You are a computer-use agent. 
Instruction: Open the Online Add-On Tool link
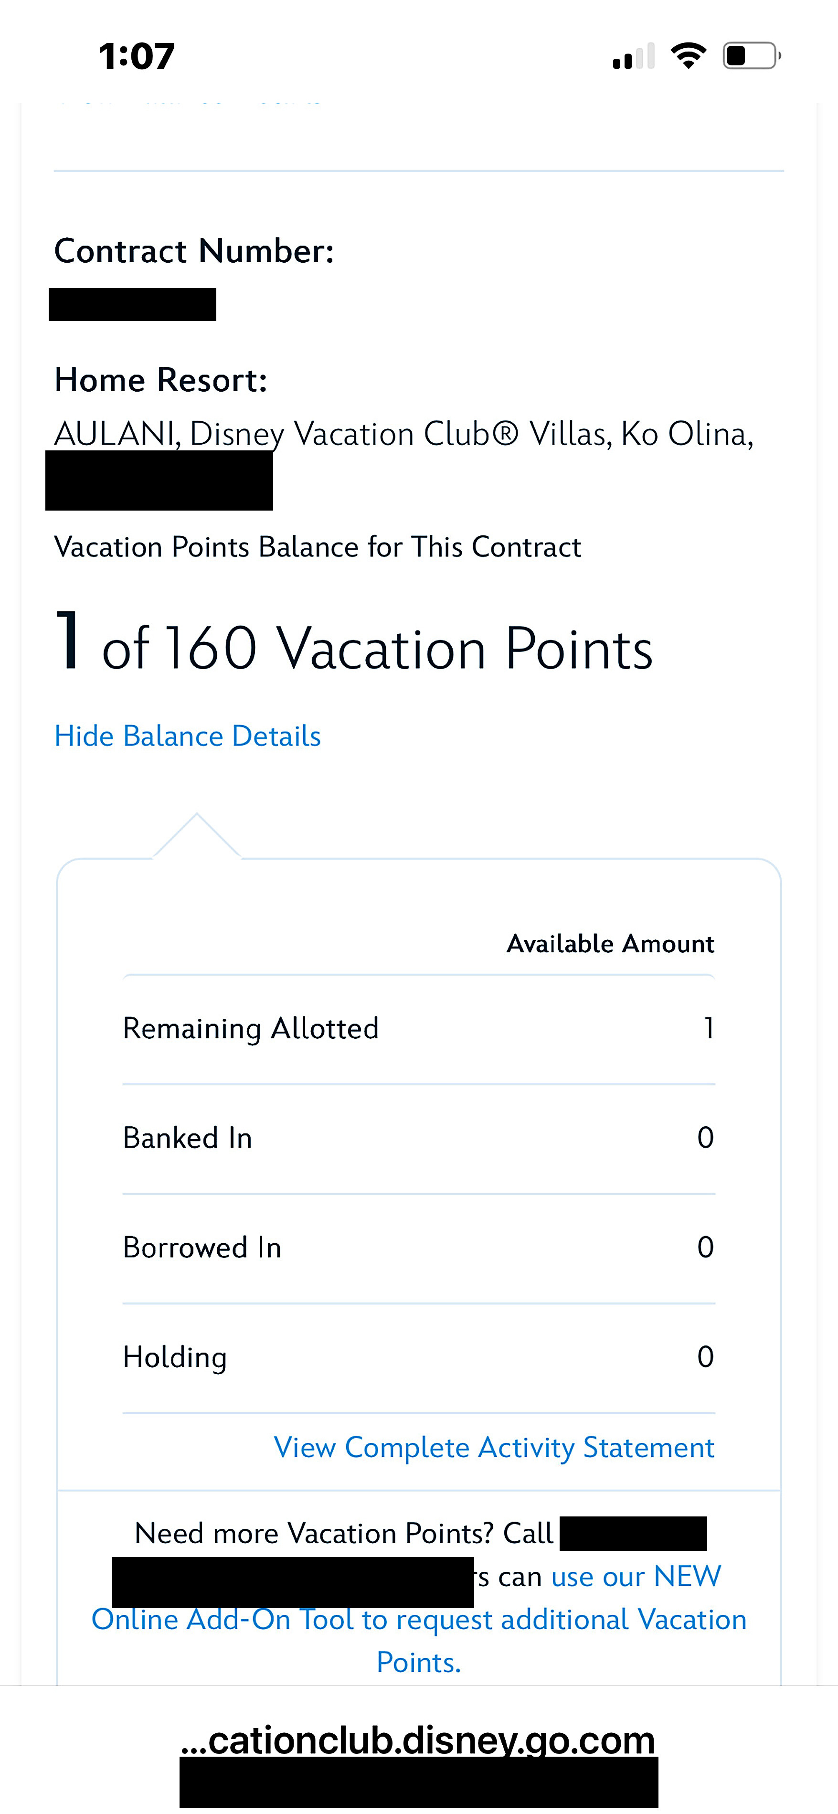419,1620
